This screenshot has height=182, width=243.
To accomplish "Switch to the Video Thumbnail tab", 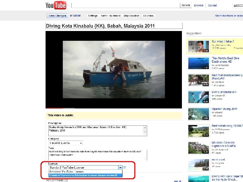I will click(x=111, y=16).
